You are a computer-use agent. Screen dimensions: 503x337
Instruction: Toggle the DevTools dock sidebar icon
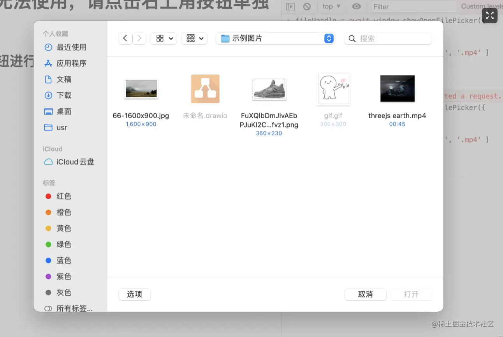pyautogui.click(x=290, y=7)
